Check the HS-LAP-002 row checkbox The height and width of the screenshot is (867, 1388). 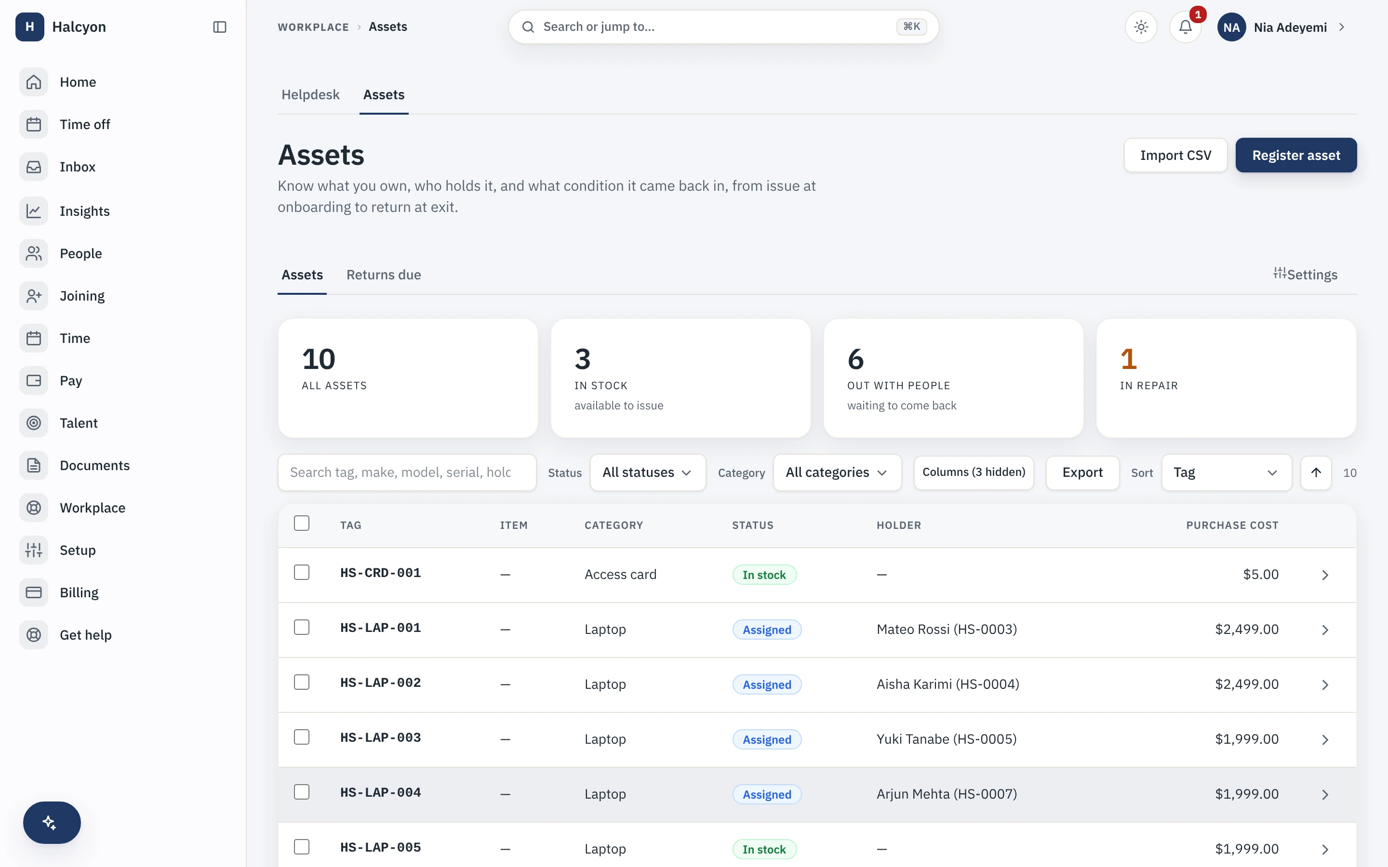302,683
